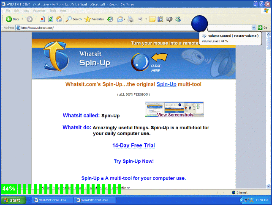Click the multi-tool for your computer use line
The image size is (272, 205).
(133, 178)
